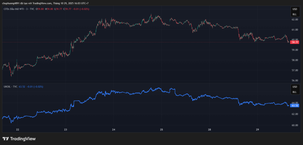This screenshot has height=145, width=303.
Task: Open BLL unit selector in WTI pane
Action: (x=294, y=14)
